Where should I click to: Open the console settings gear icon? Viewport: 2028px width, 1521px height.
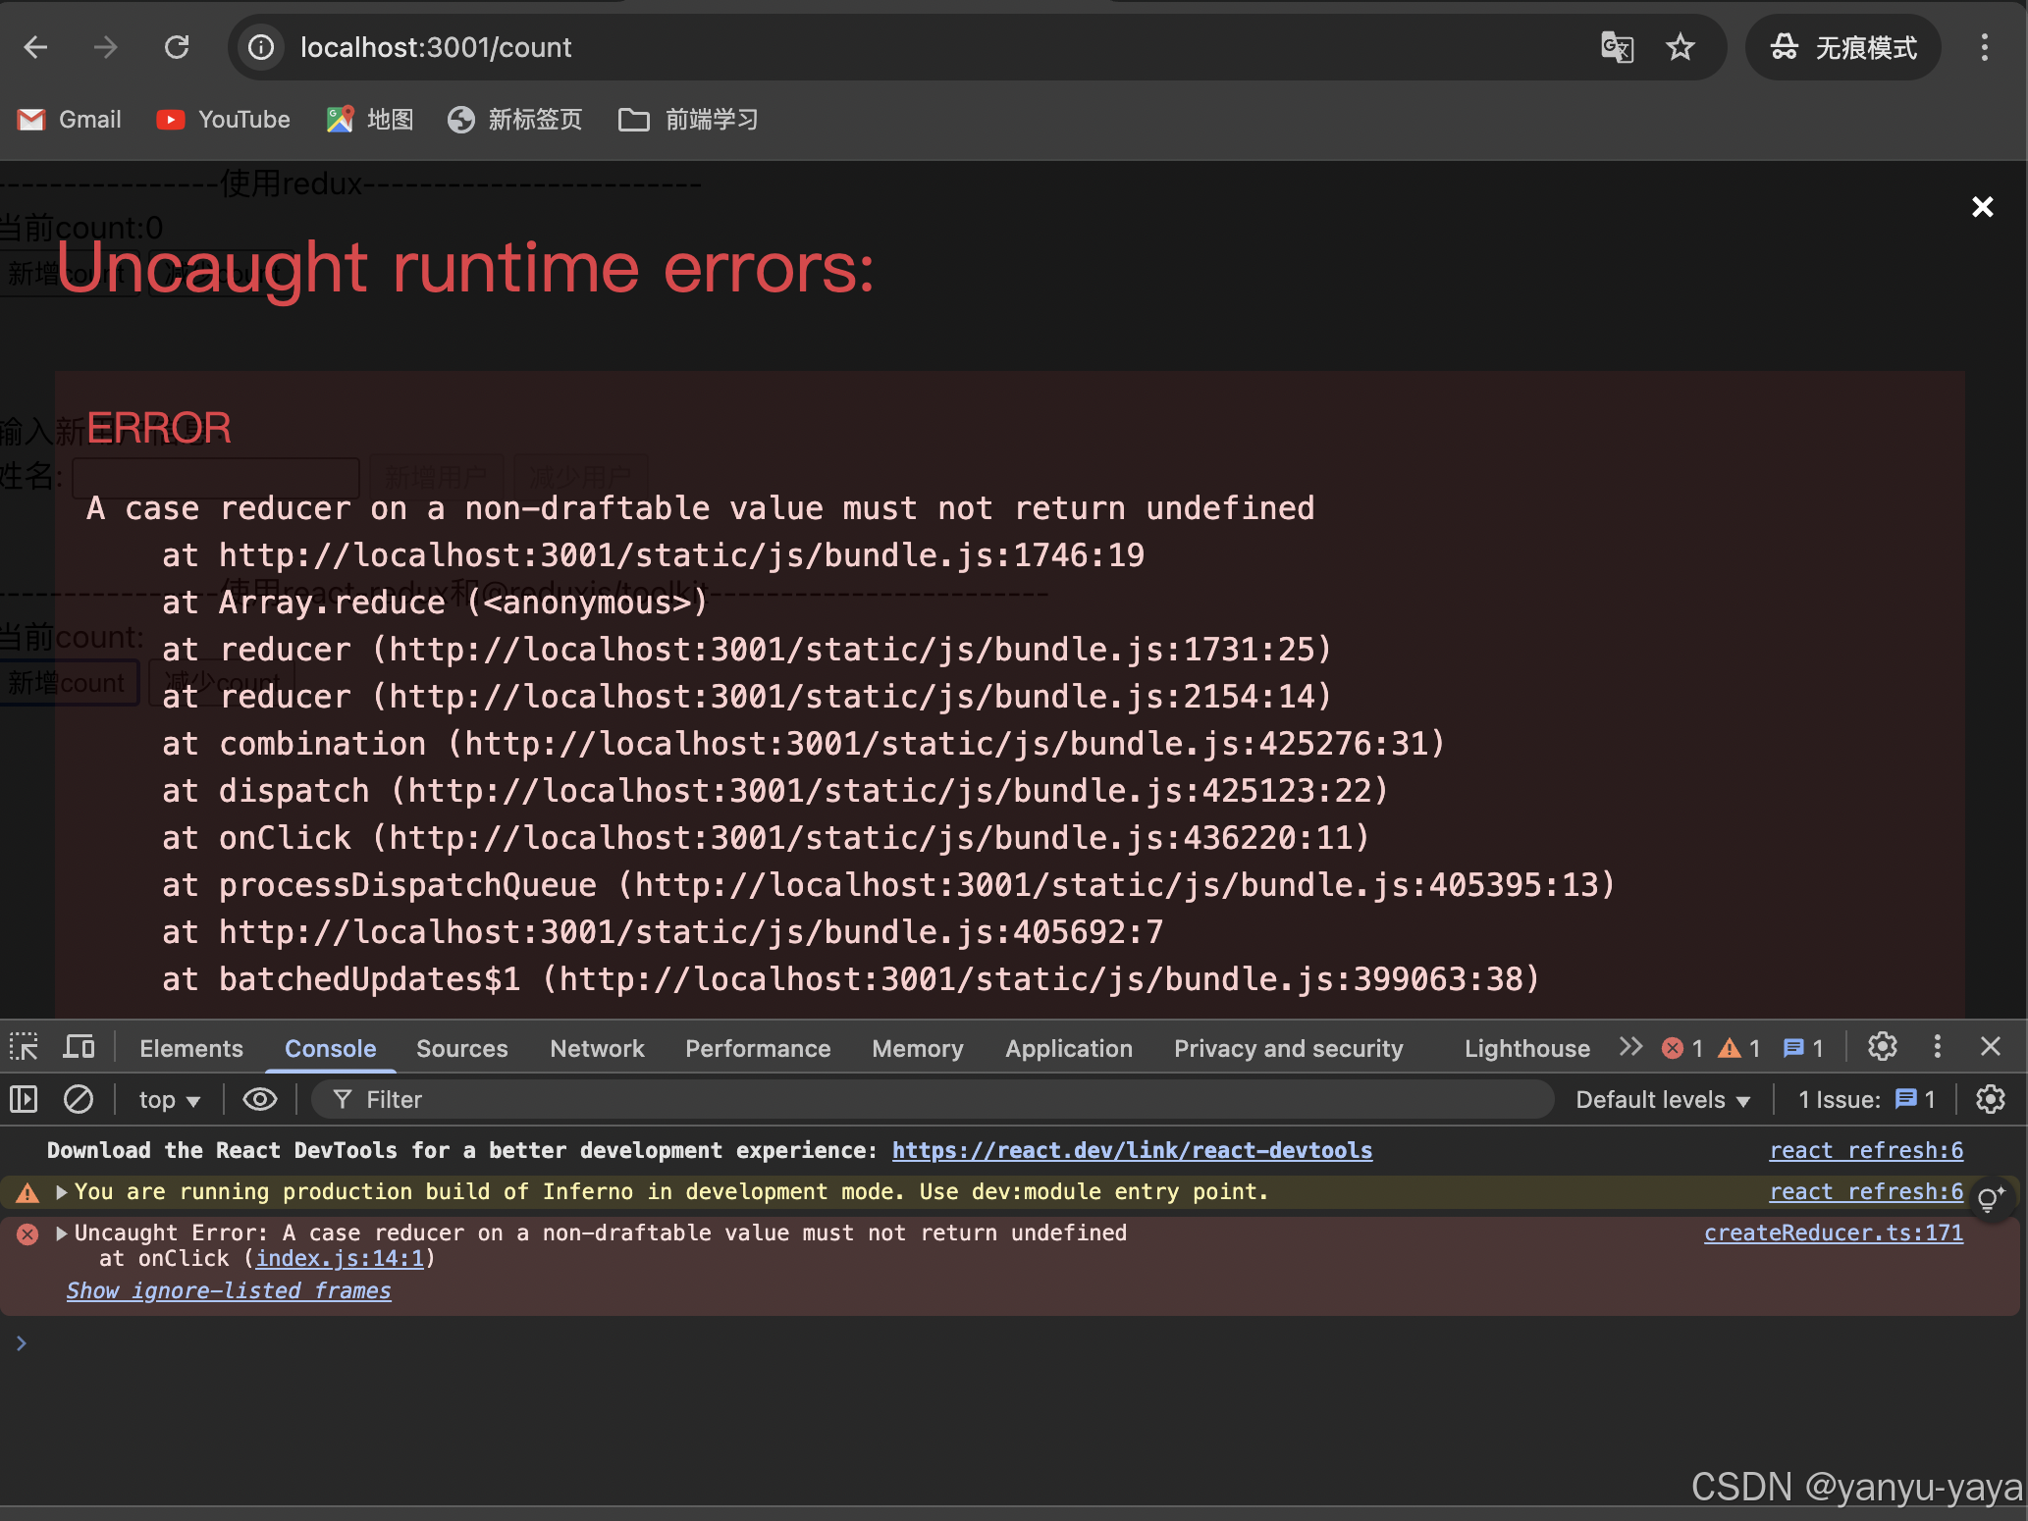coord(1990,1099)
